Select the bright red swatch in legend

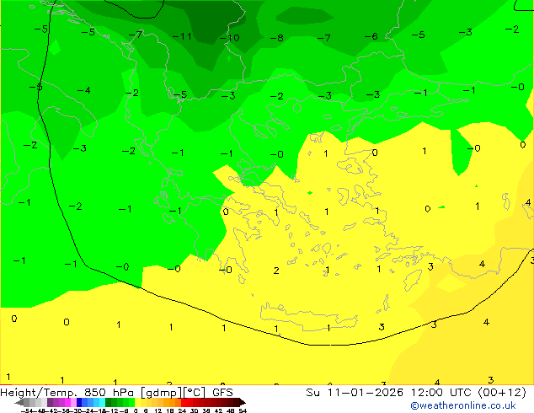[x=184, y=402]
